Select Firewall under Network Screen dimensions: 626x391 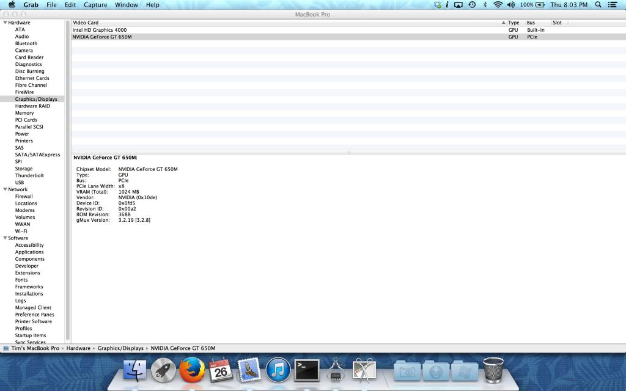click(x=24, y=196)
